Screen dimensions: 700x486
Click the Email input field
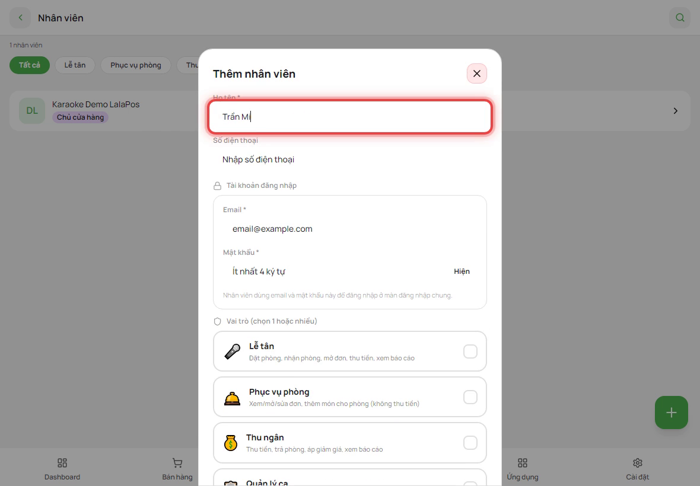coord(350,229)
